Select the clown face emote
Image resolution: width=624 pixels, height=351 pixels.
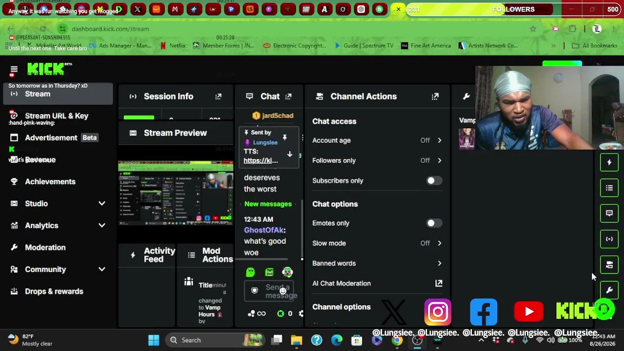click(287, 273)
